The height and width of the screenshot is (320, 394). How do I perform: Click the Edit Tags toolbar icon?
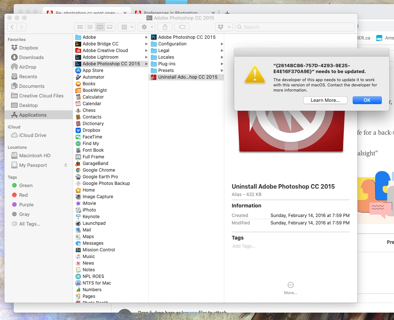pyautogui.click(x=182, y=27)
